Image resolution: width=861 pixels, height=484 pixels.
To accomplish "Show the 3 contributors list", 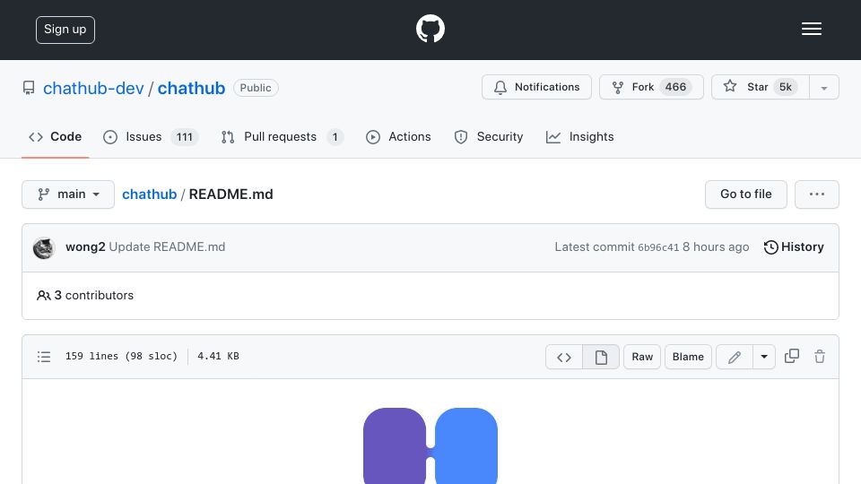I will coord(85,295).
